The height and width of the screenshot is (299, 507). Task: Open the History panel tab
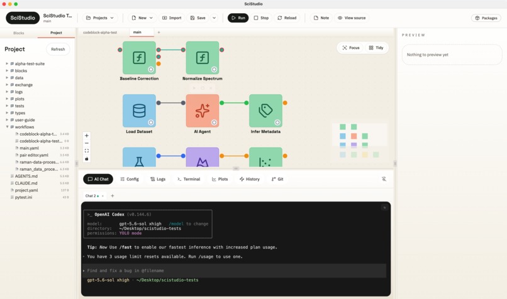click(x=249, y=179)
